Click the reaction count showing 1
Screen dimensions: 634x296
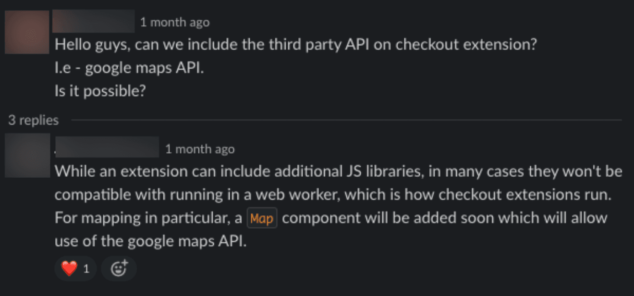point(86,269)
